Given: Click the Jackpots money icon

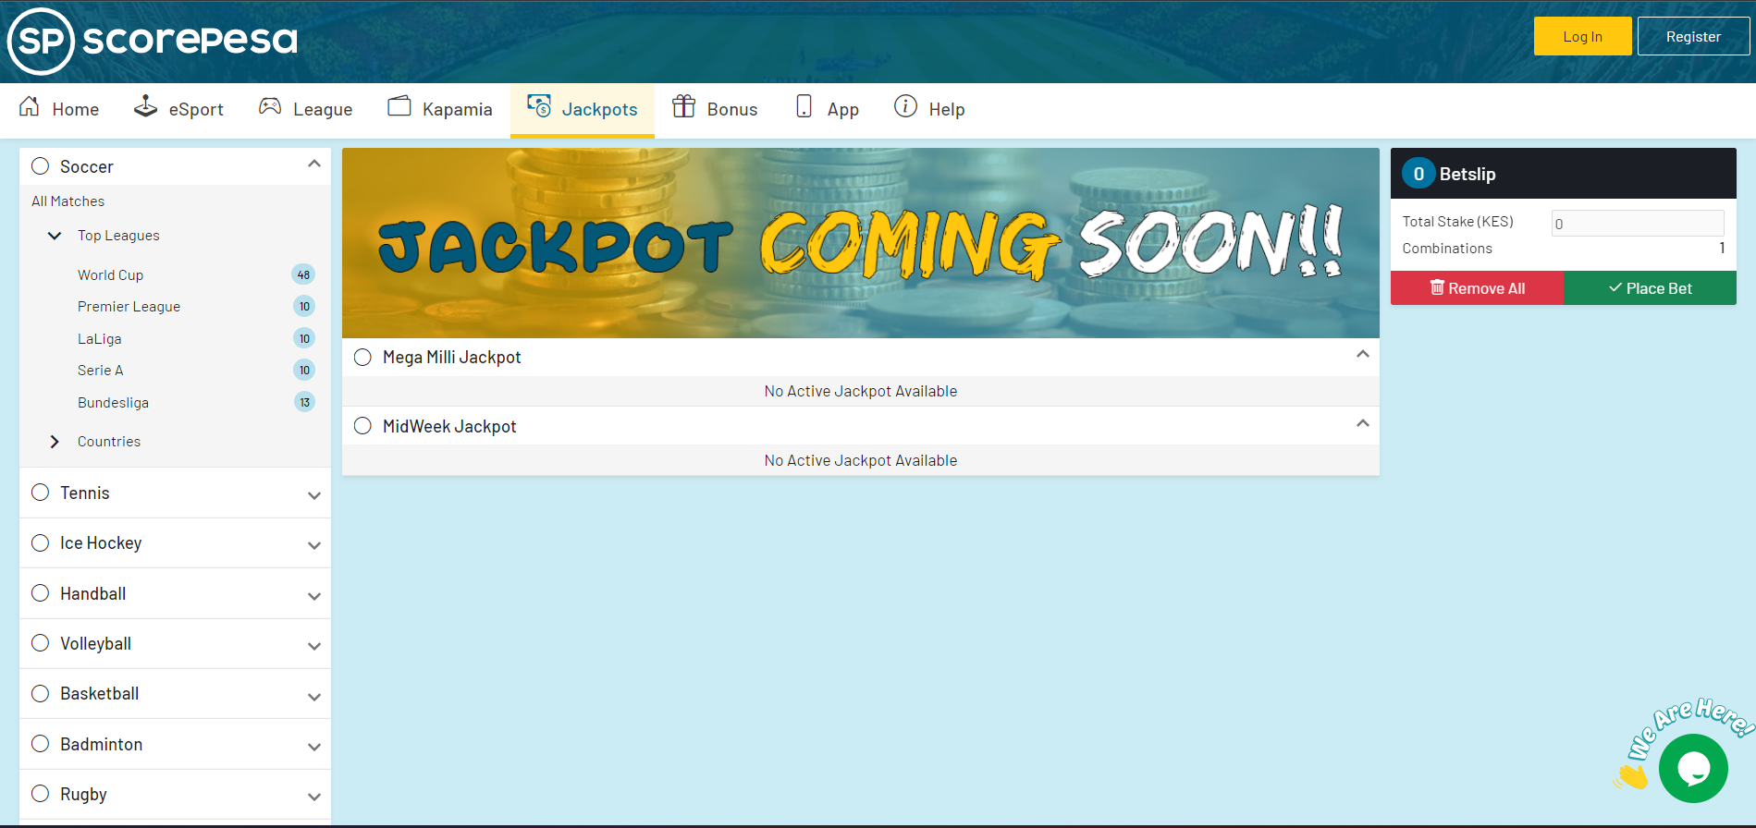Looking at the screenshot, I should pos(539,106).
